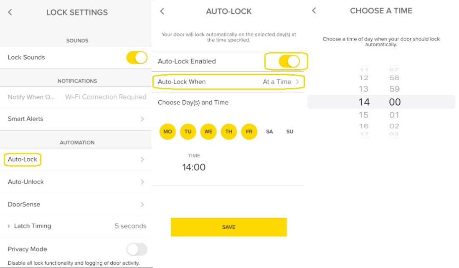Deselect Thursday in day selector

point(229,131)
